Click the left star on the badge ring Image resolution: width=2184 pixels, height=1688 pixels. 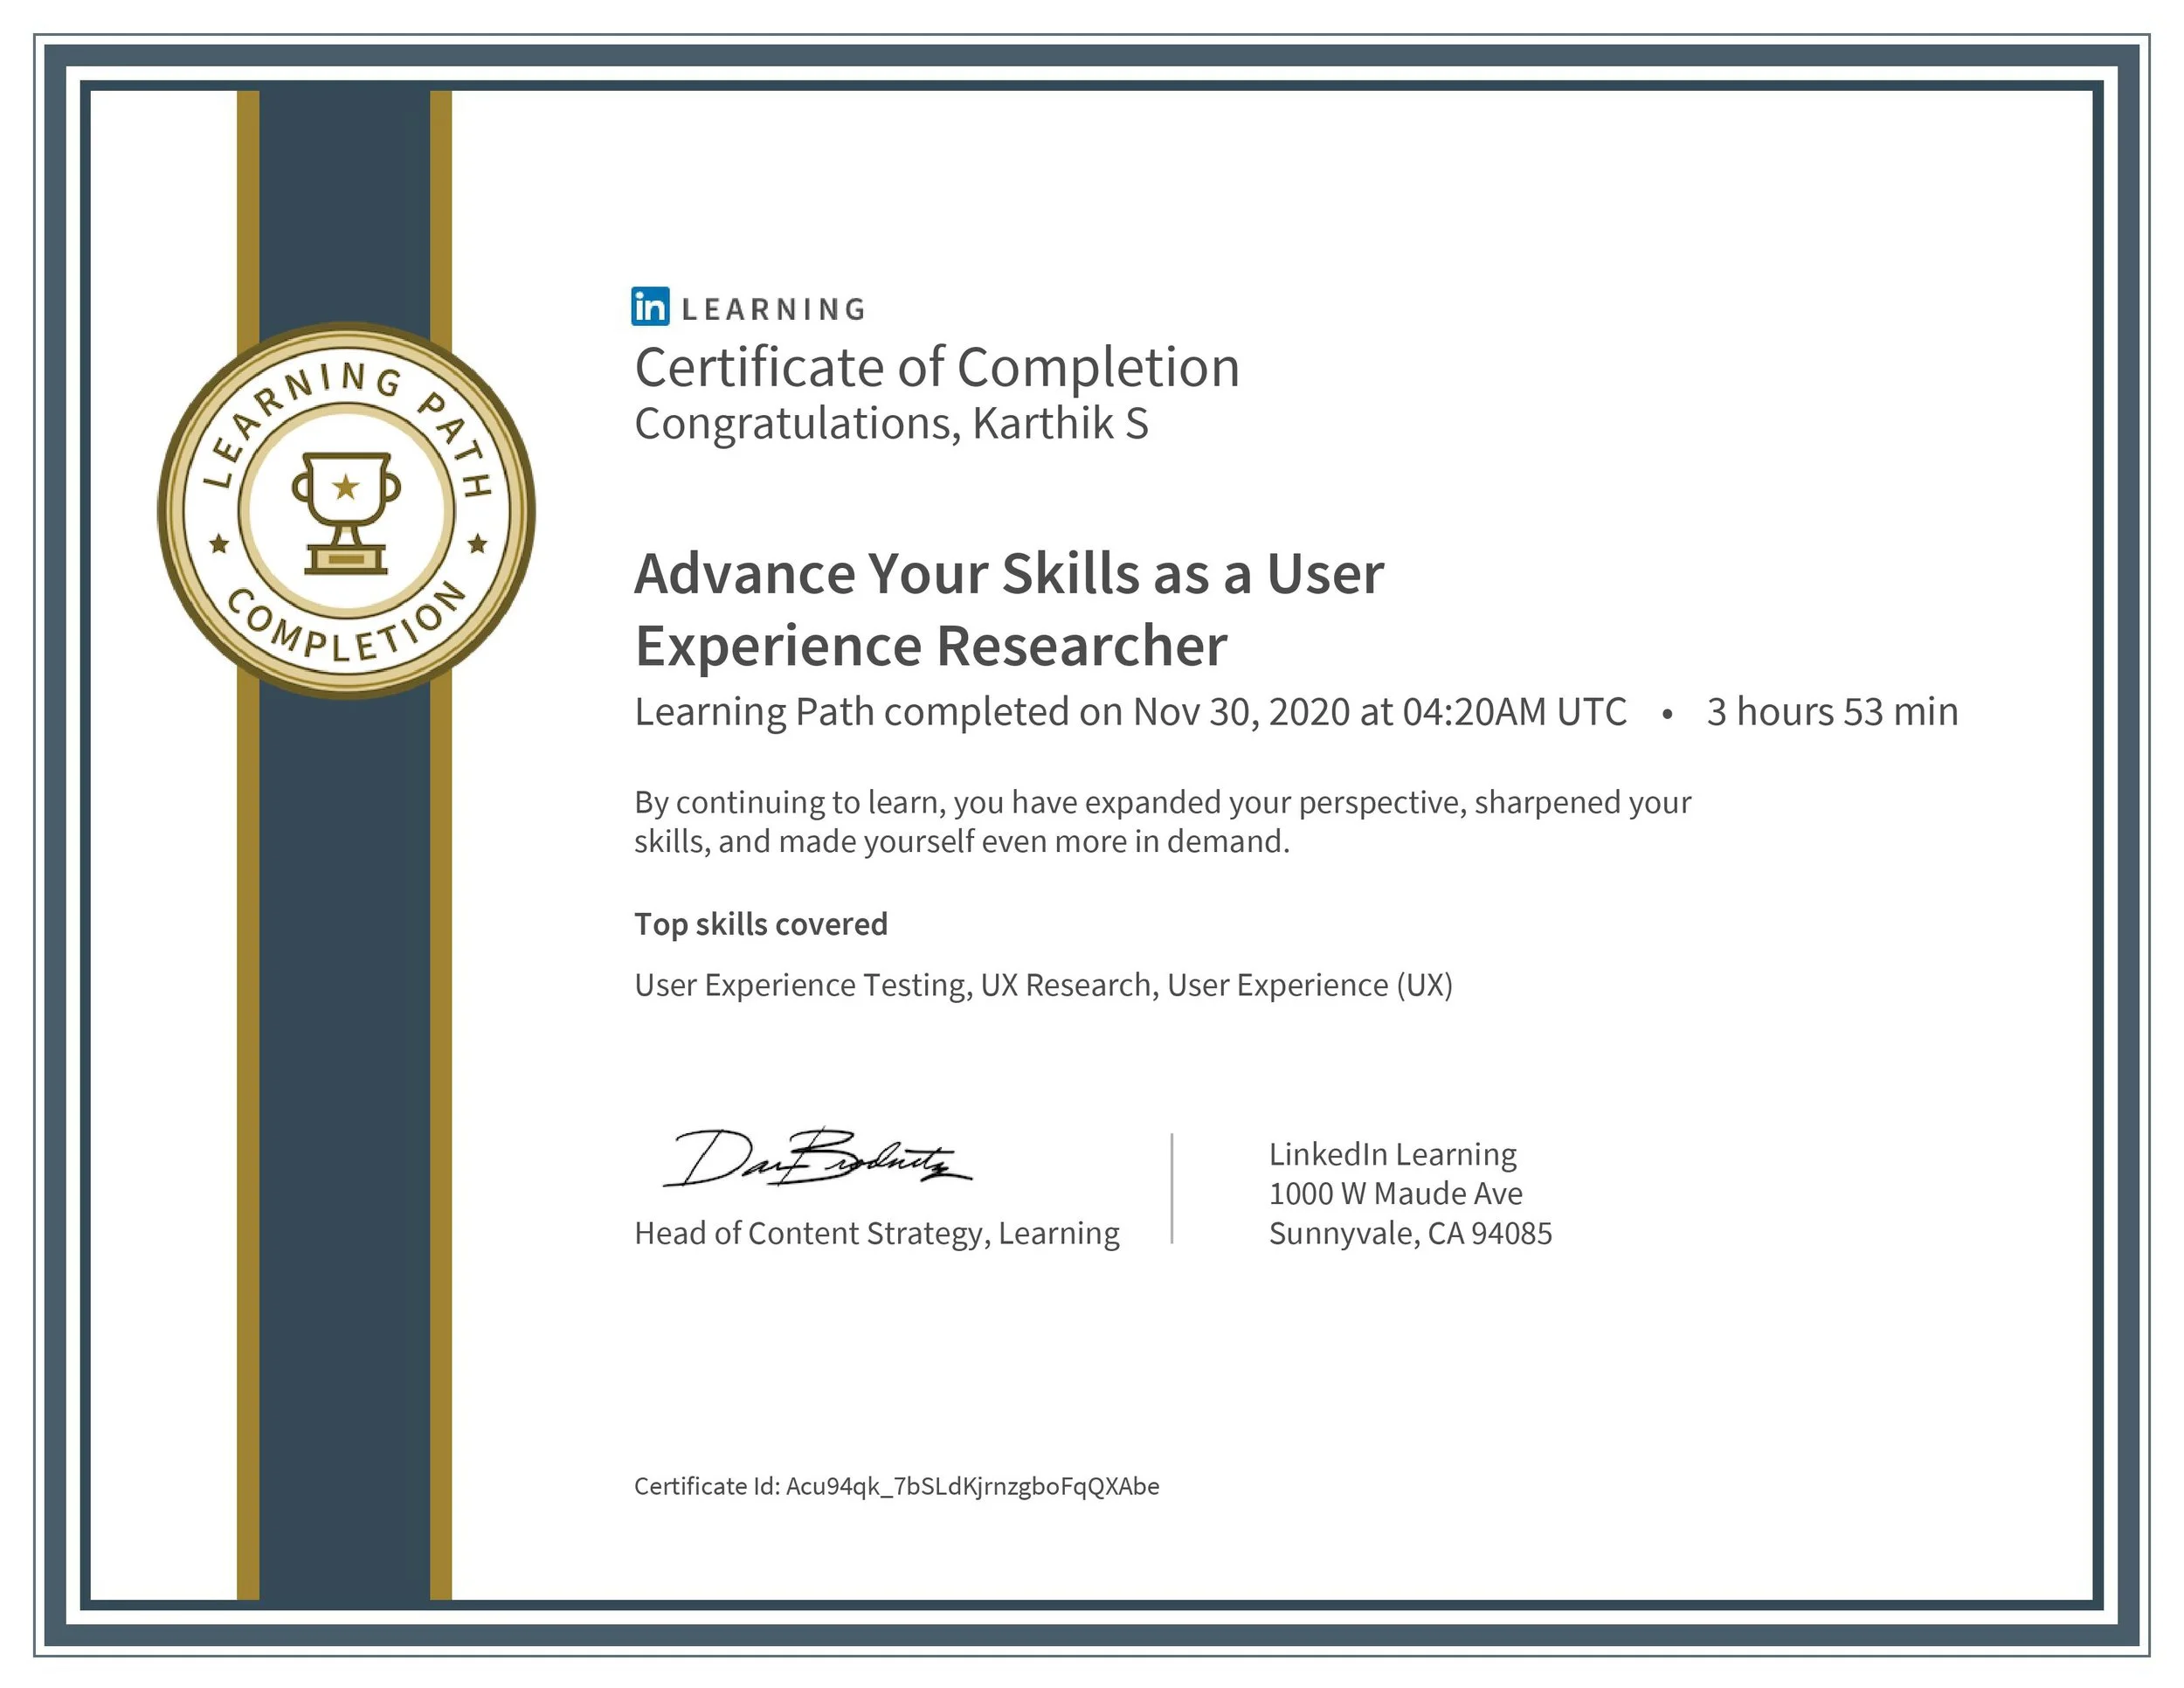[x=219, y=545]
